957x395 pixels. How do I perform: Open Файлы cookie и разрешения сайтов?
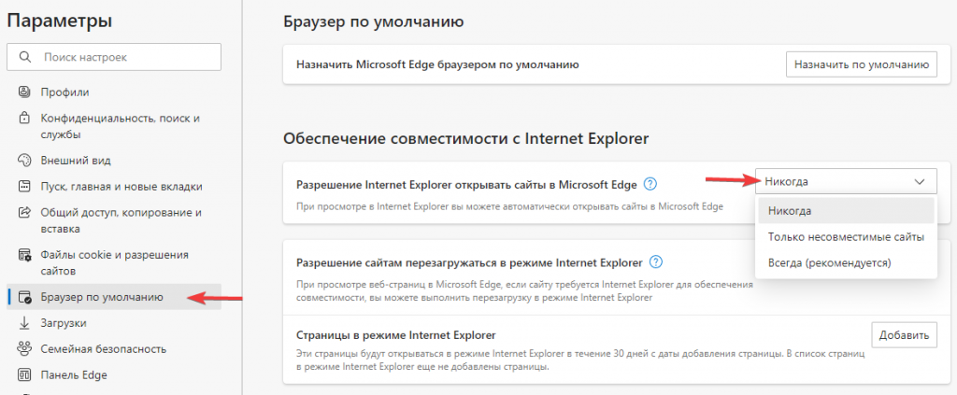click(113, 262)
